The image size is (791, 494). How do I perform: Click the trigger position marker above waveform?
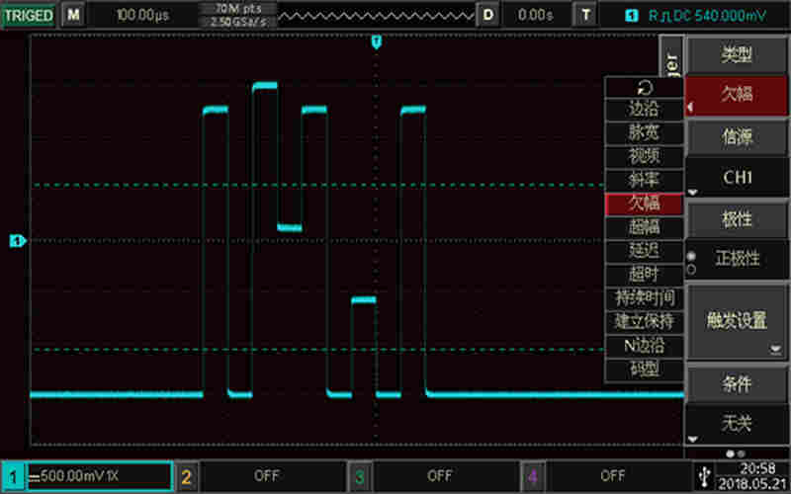click(376, 41)
